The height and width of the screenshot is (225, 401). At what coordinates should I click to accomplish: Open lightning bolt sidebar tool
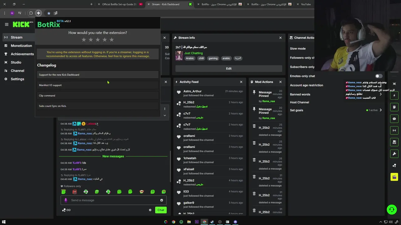click(x=394, y=95)
